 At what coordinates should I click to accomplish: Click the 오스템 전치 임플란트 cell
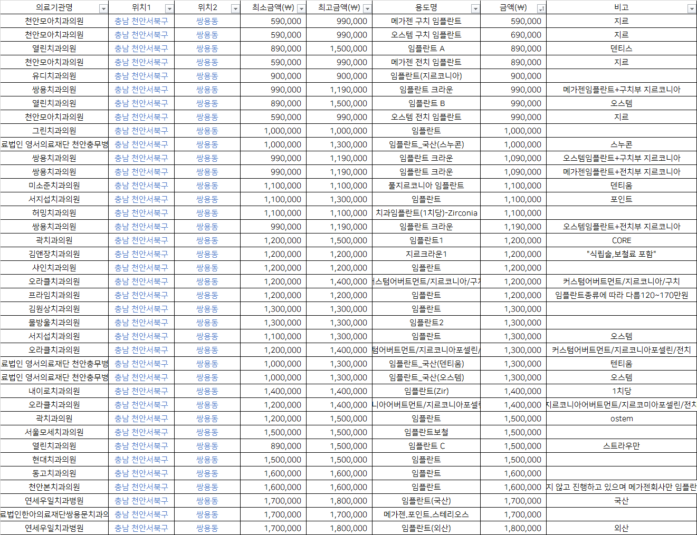pos(426,117)
